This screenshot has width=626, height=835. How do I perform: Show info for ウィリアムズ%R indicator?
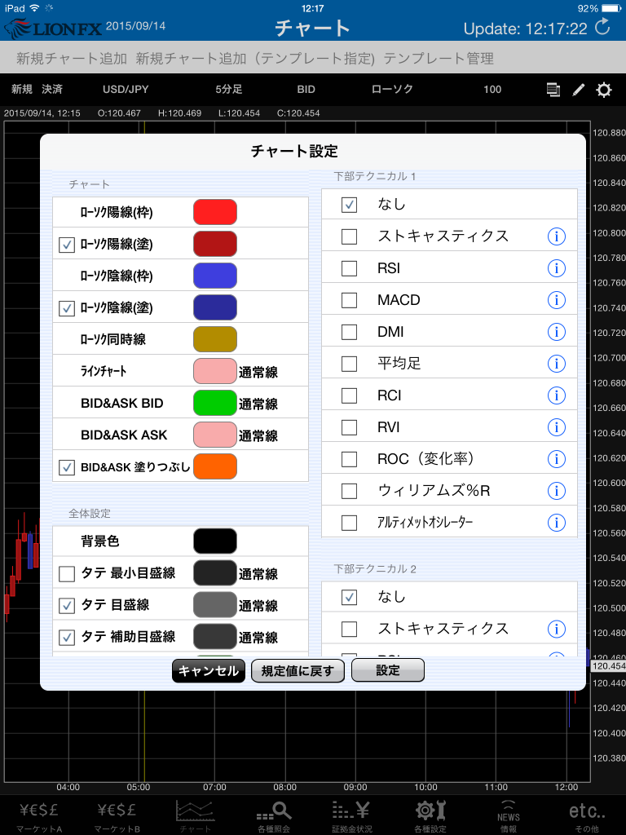point(556,490)
